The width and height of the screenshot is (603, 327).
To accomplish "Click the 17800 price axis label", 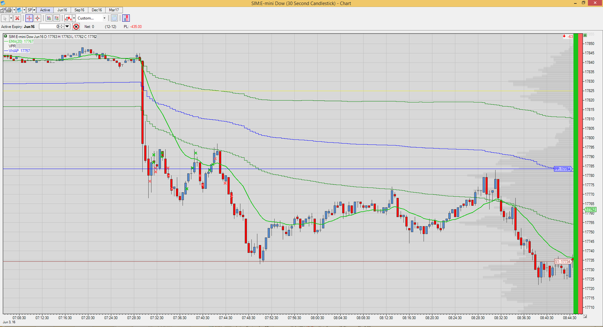I will (x=589, y=138).
